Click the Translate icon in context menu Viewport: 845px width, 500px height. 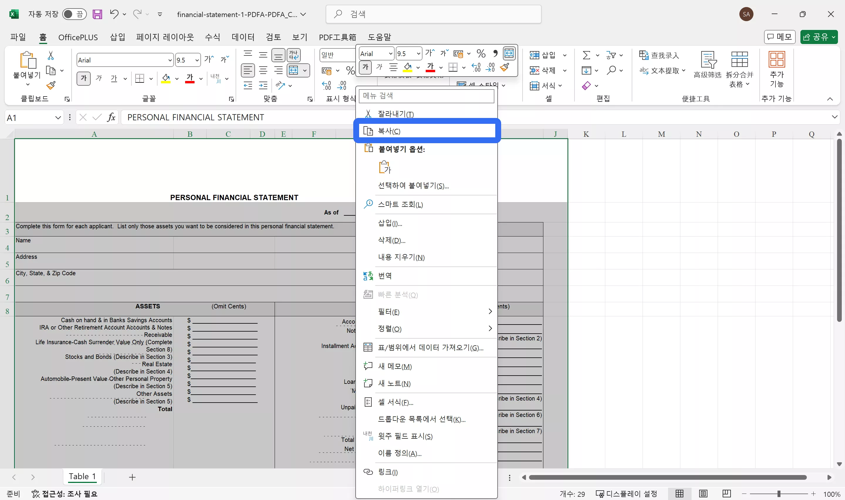(368, 276)
